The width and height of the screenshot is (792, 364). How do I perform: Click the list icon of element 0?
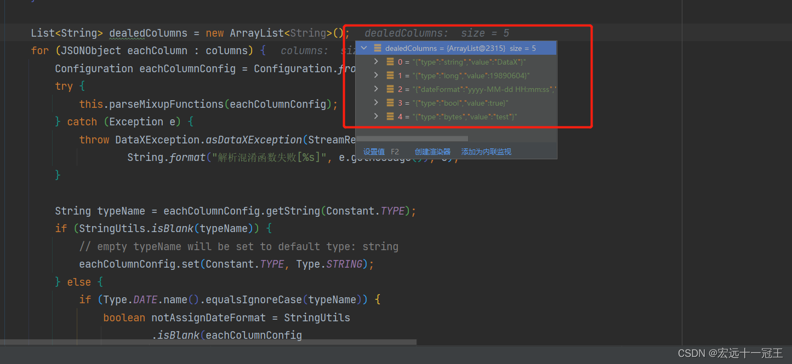tap(390, 62)
